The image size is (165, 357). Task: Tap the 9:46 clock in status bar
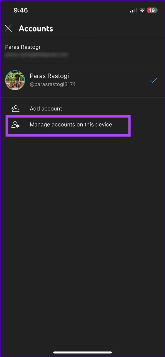20,10
